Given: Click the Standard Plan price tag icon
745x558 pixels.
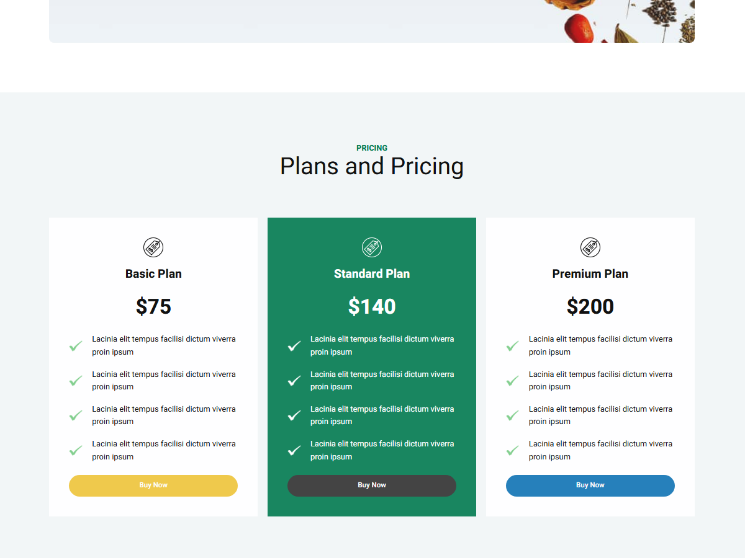Looking at the screenshot, I should coord(372,247).
